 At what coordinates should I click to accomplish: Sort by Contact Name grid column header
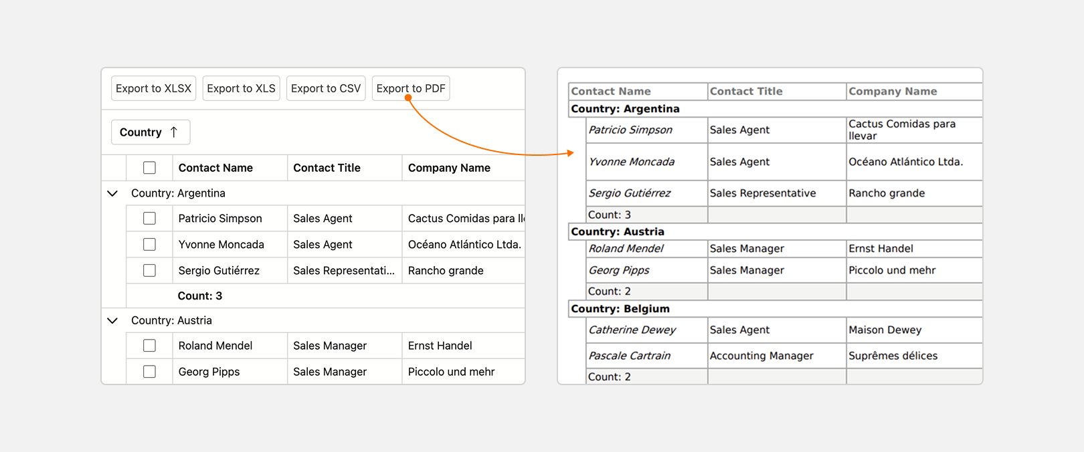pyautogui.click(x=215, y=168)
